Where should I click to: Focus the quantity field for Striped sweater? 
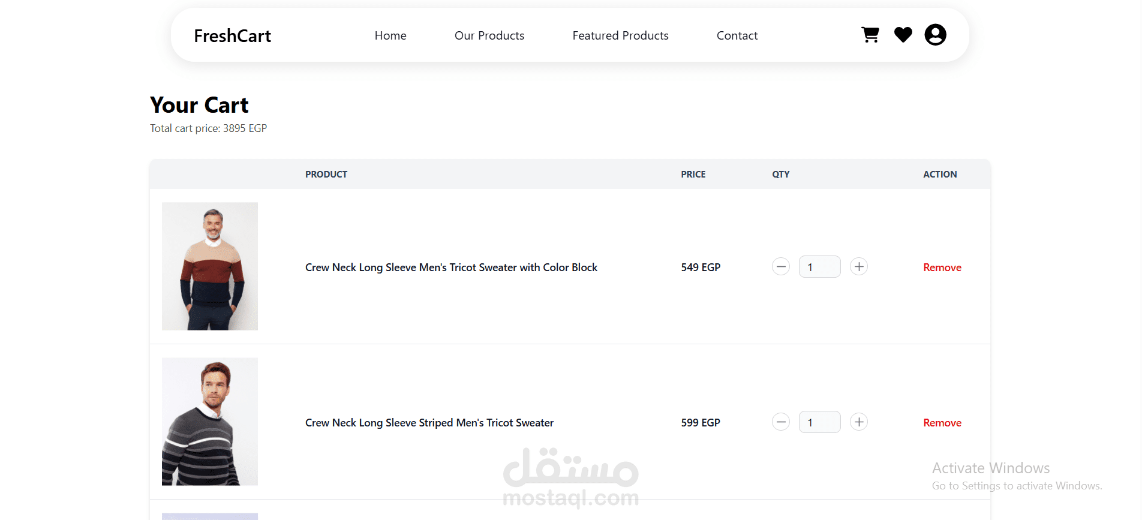pos(819,422)
